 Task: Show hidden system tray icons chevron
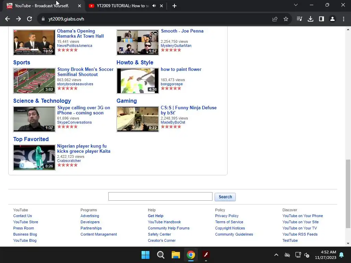click(x=276, y=255)
